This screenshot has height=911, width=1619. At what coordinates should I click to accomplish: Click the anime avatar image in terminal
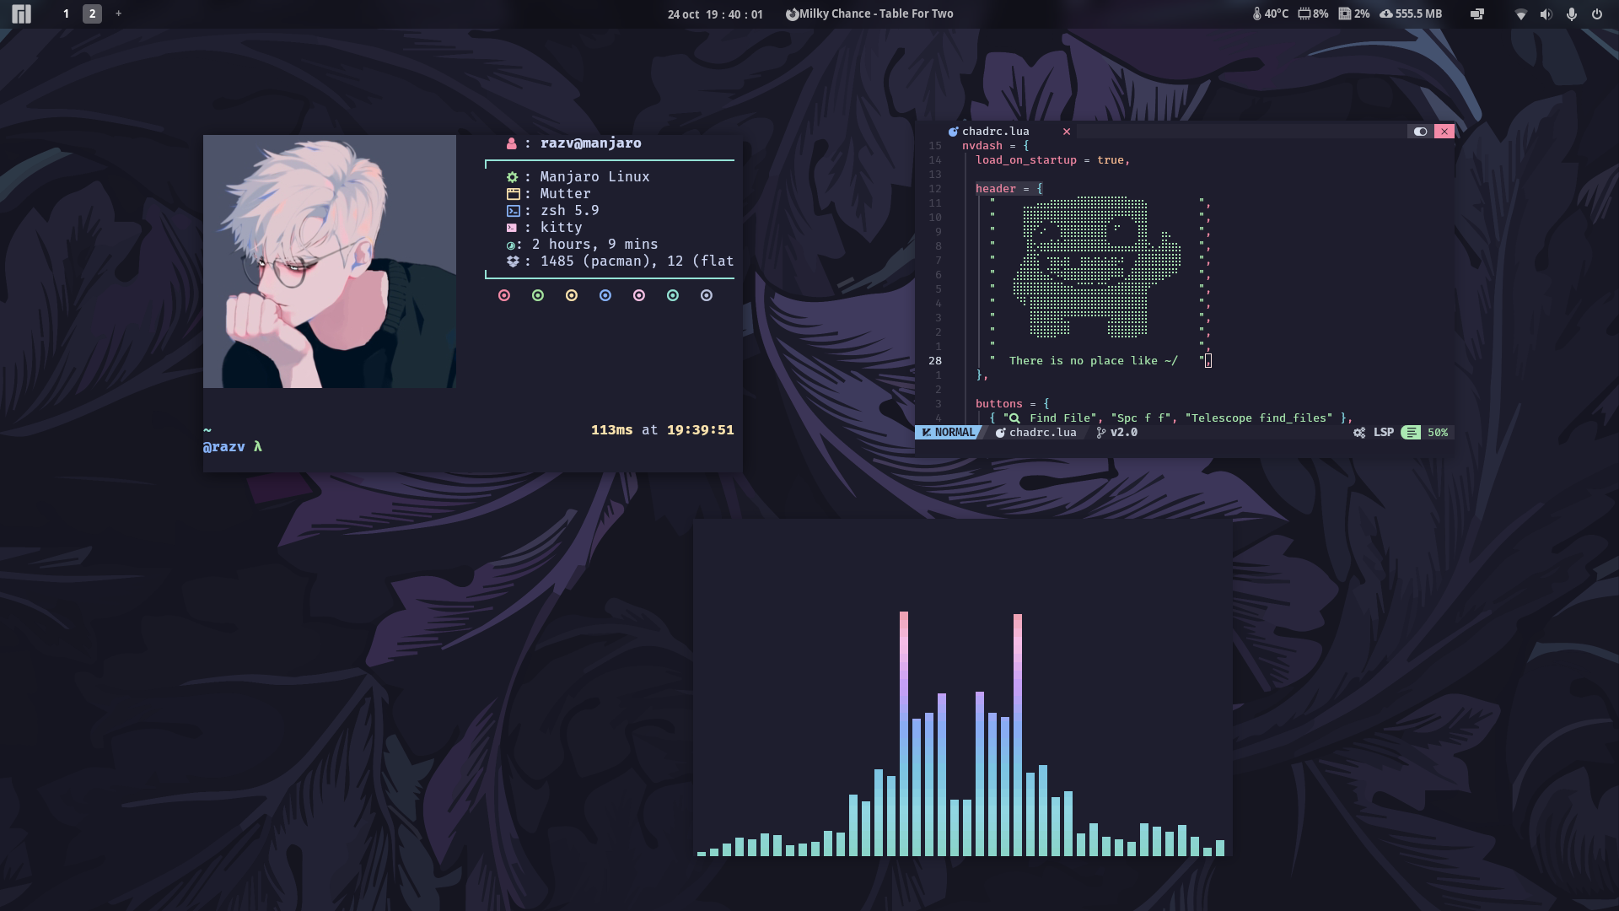pos(329,261)
